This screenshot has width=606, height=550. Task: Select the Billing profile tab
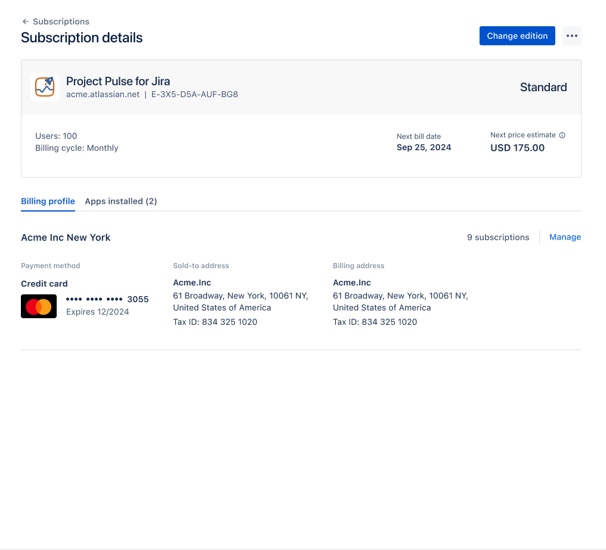point(48,201)
